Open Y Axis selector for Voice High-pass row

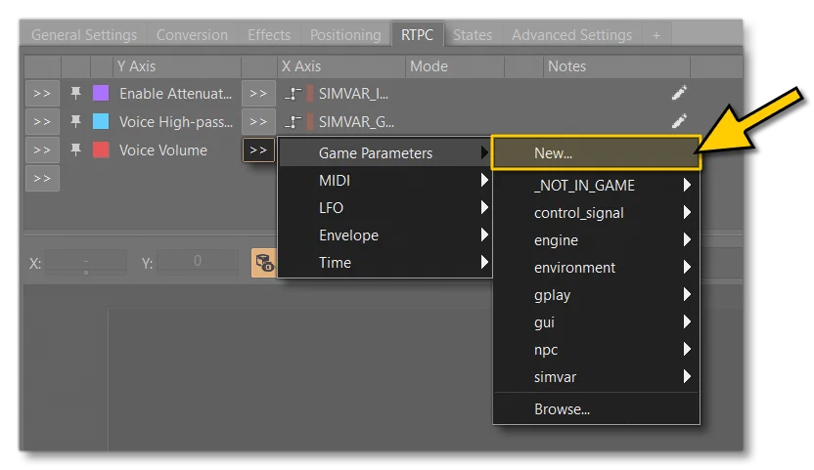42,122
